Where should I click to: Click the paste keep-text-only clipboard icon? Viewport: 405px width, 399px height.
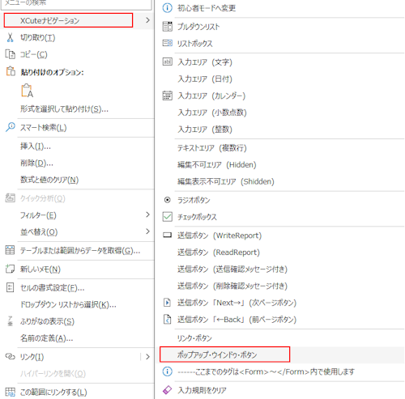pyautogui.click(x=27, y=91)
